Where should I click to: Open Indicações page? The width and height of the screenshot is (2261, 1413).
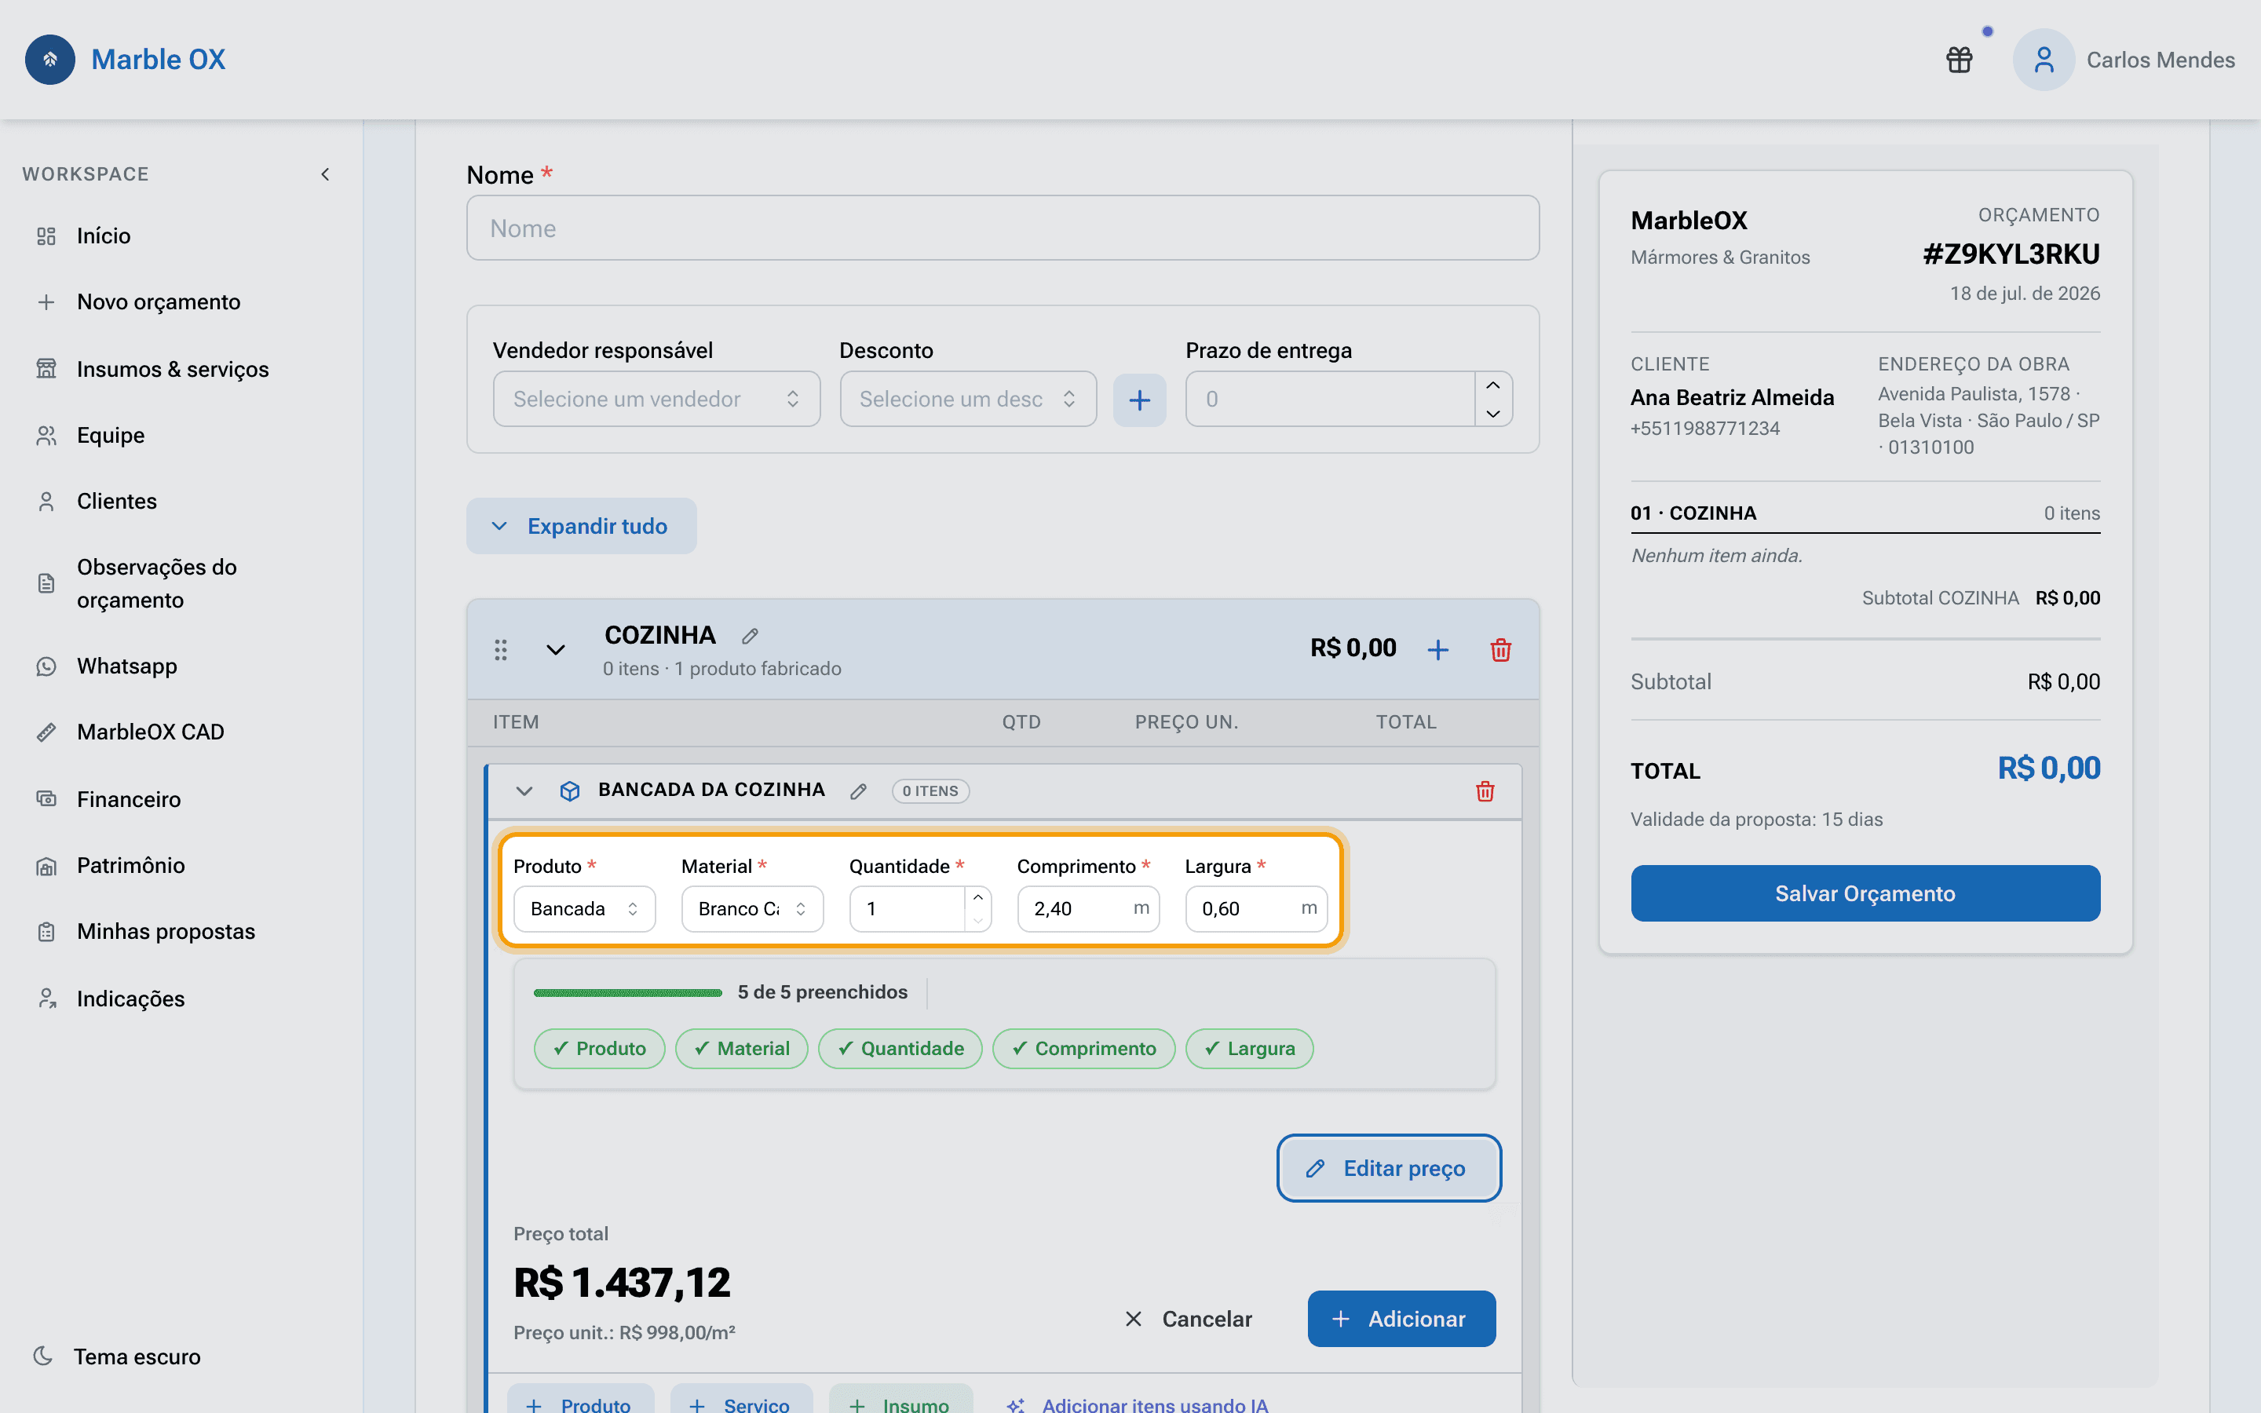coord(131,998)
